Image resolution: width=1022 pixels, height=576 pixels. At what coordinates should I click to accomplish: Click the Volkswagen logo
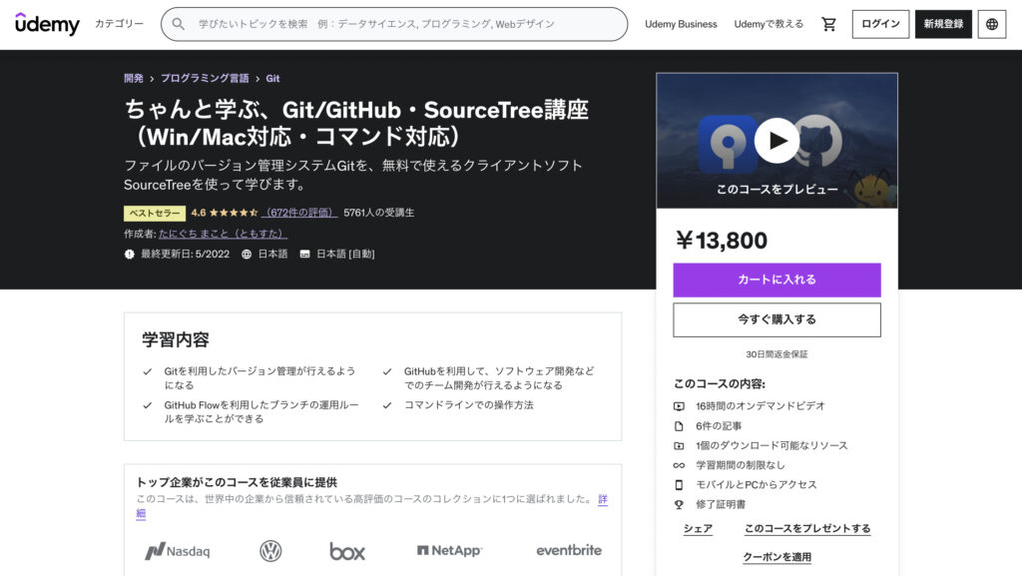tap(270, 551)
